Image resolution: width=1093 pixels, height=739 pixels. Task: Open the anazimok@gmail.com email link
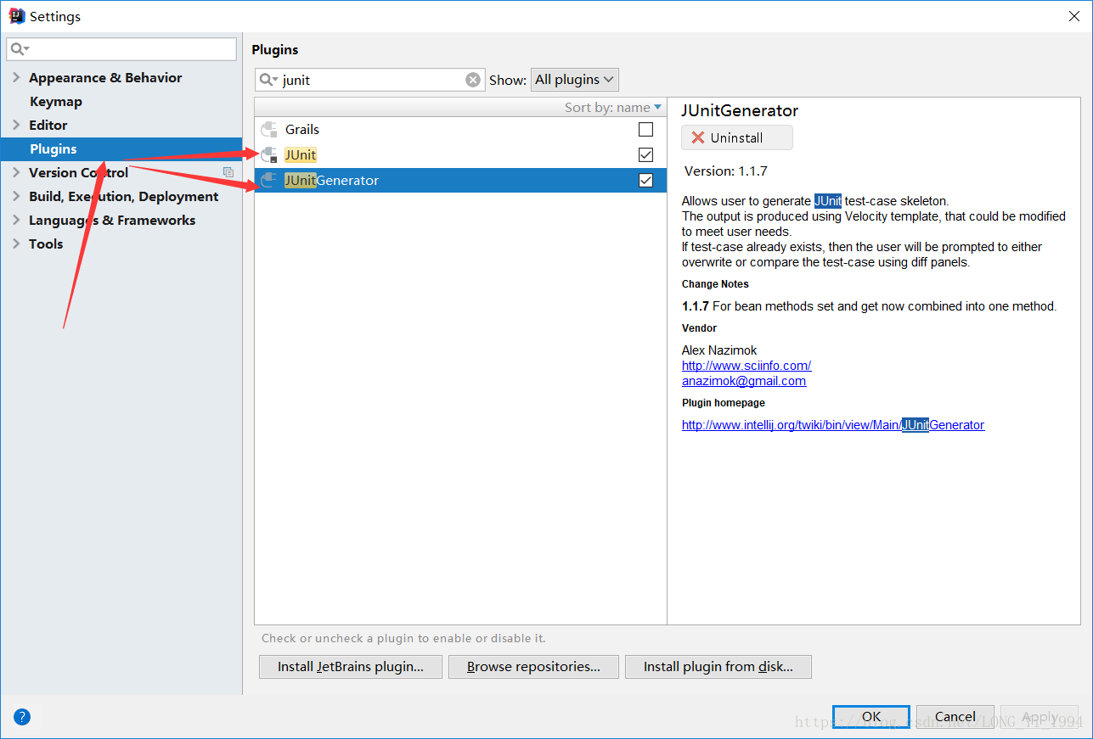pos(744,381)
